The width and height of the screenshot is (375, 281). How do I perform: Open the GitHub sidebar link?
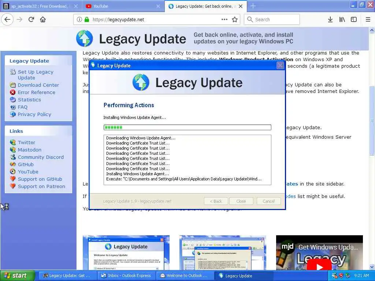pyautogui.click(x=26, y=165)
